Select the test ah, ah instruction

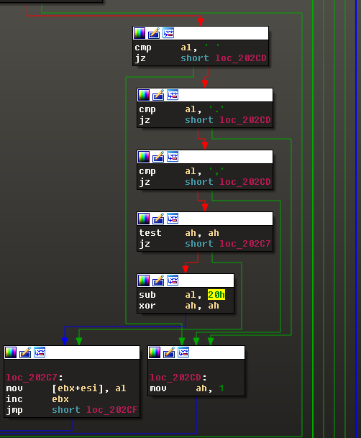coord(179,233)
